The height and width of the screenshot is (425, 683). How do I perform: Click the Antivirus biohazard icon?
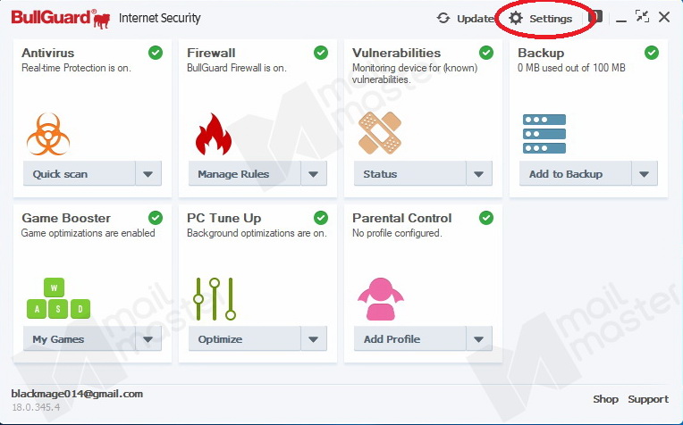point(48,134)
